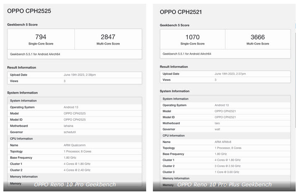This screenshot has width=302, height=196.
Task: Select the 794 single-core score
Action: click(x=41, y=37)
